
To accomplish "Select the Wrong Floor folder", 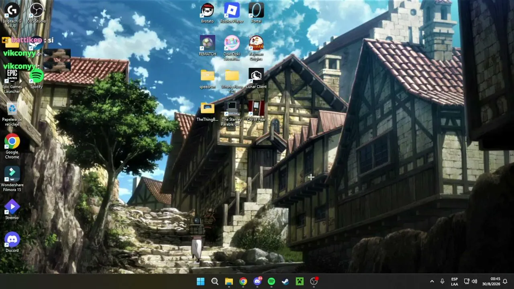I will coord(232,81).
